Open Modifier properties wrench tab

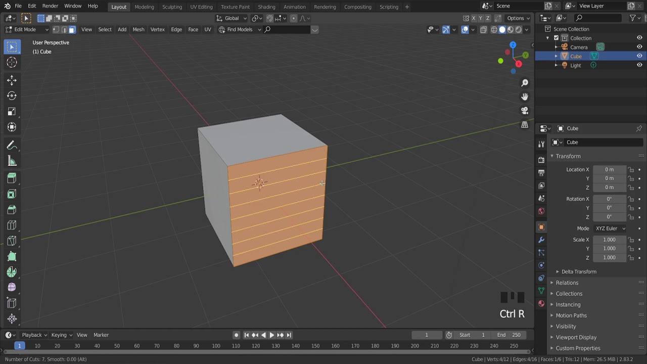point(541,240)
